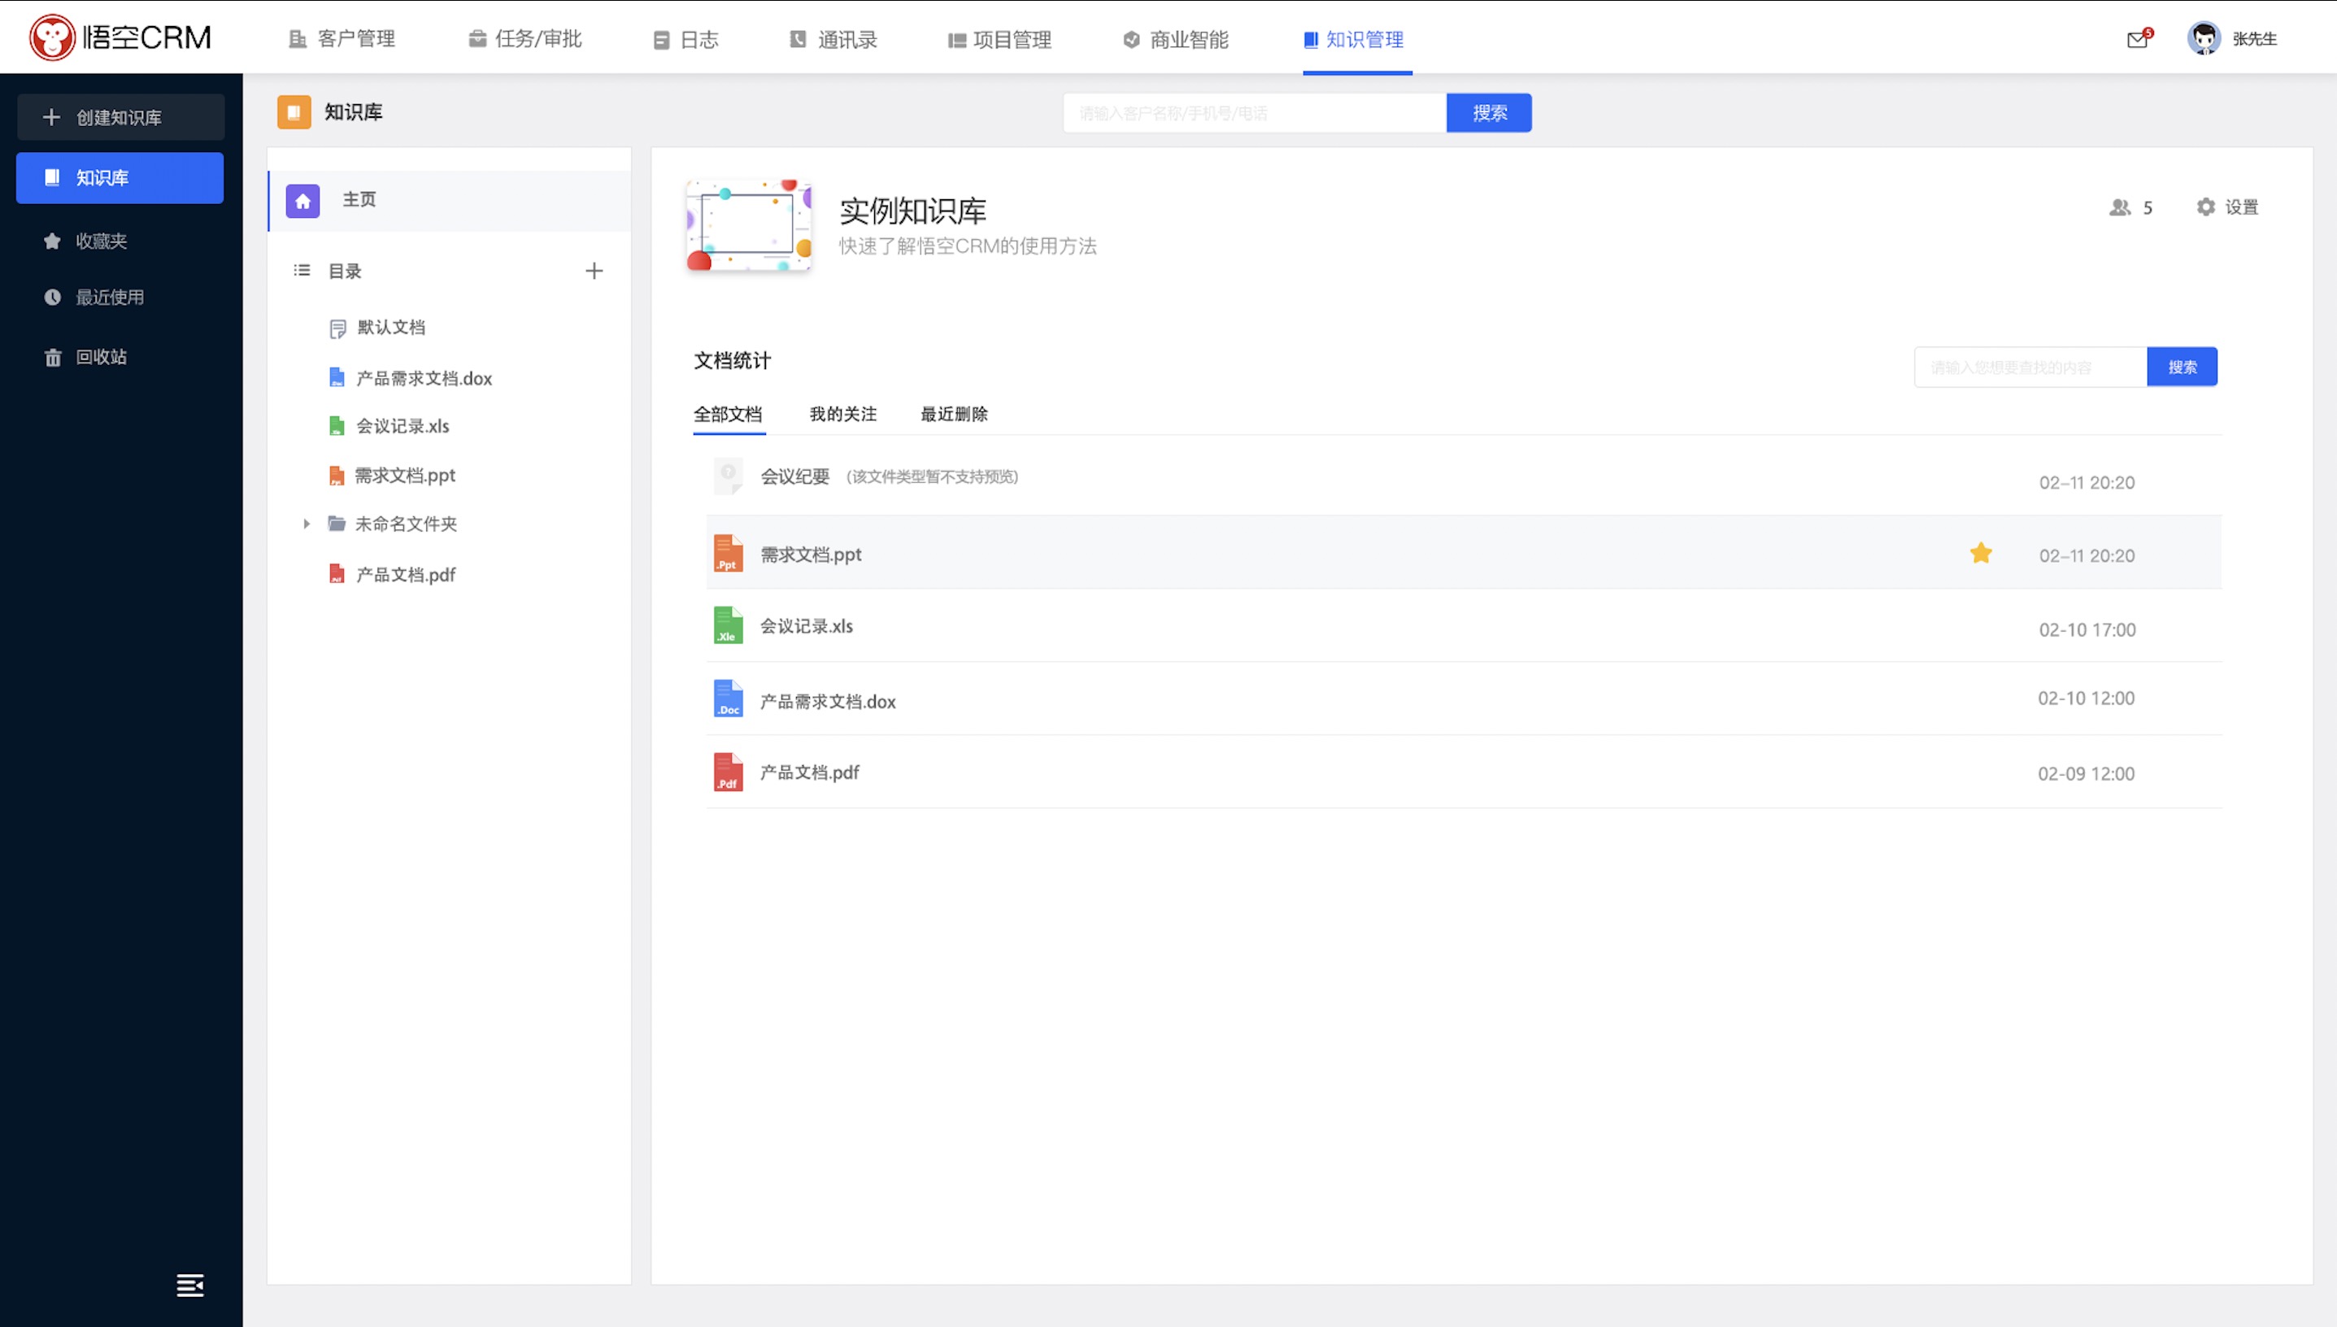Open the 通讯录 menu
Image resolution: width=2337 pixels, height=1327 pixels.
click(x=833, y=39)
